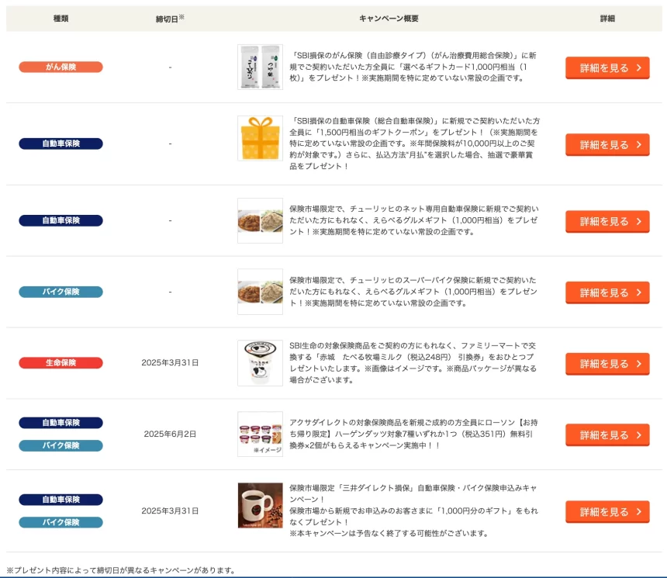The width and height of the screenshot is (667, 578).
Task: Open 詳細を見る for SBI 1,500円 gift coupon campaign
Action: [x=607, y=144]
